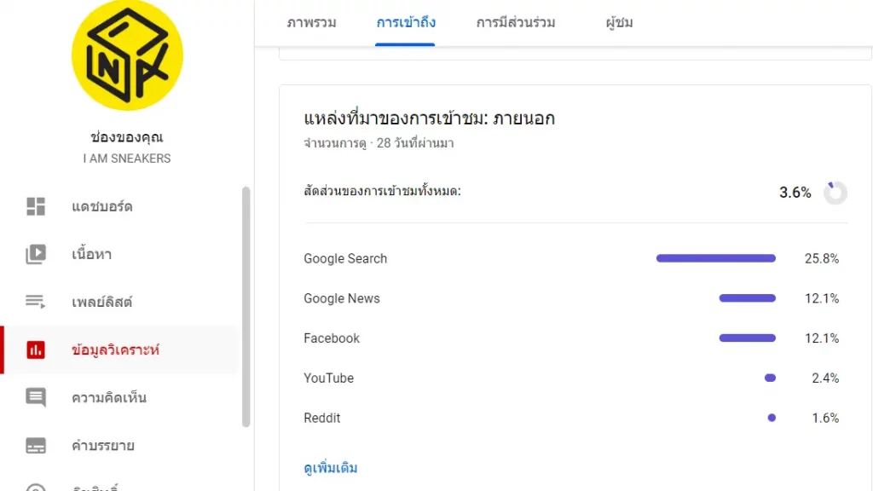Click the Subtitles caption icon
Screen dimensions: 873x491
point(36,445)
